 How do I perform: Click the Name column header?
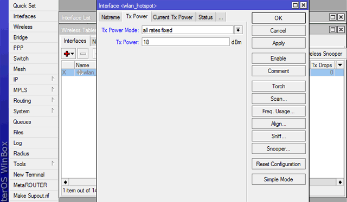(85, 65)
